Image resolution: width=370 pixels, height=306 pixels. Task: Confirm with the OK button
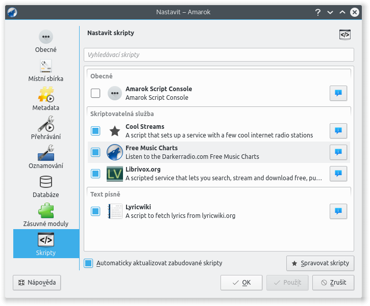tap(241, 283)
